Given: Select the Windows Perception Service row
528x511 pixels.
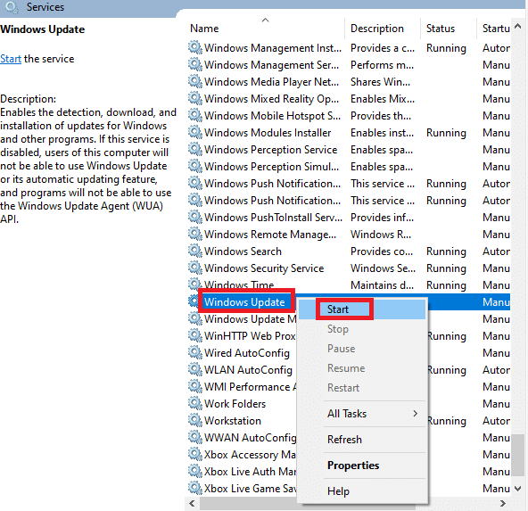Looking at the screenshot, I should click(349, 150).
